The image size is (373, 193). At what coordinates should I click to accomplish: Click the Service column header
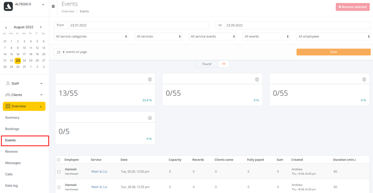[96, 160]
